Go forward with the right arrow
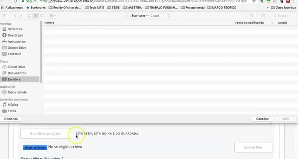 point(21,16)
